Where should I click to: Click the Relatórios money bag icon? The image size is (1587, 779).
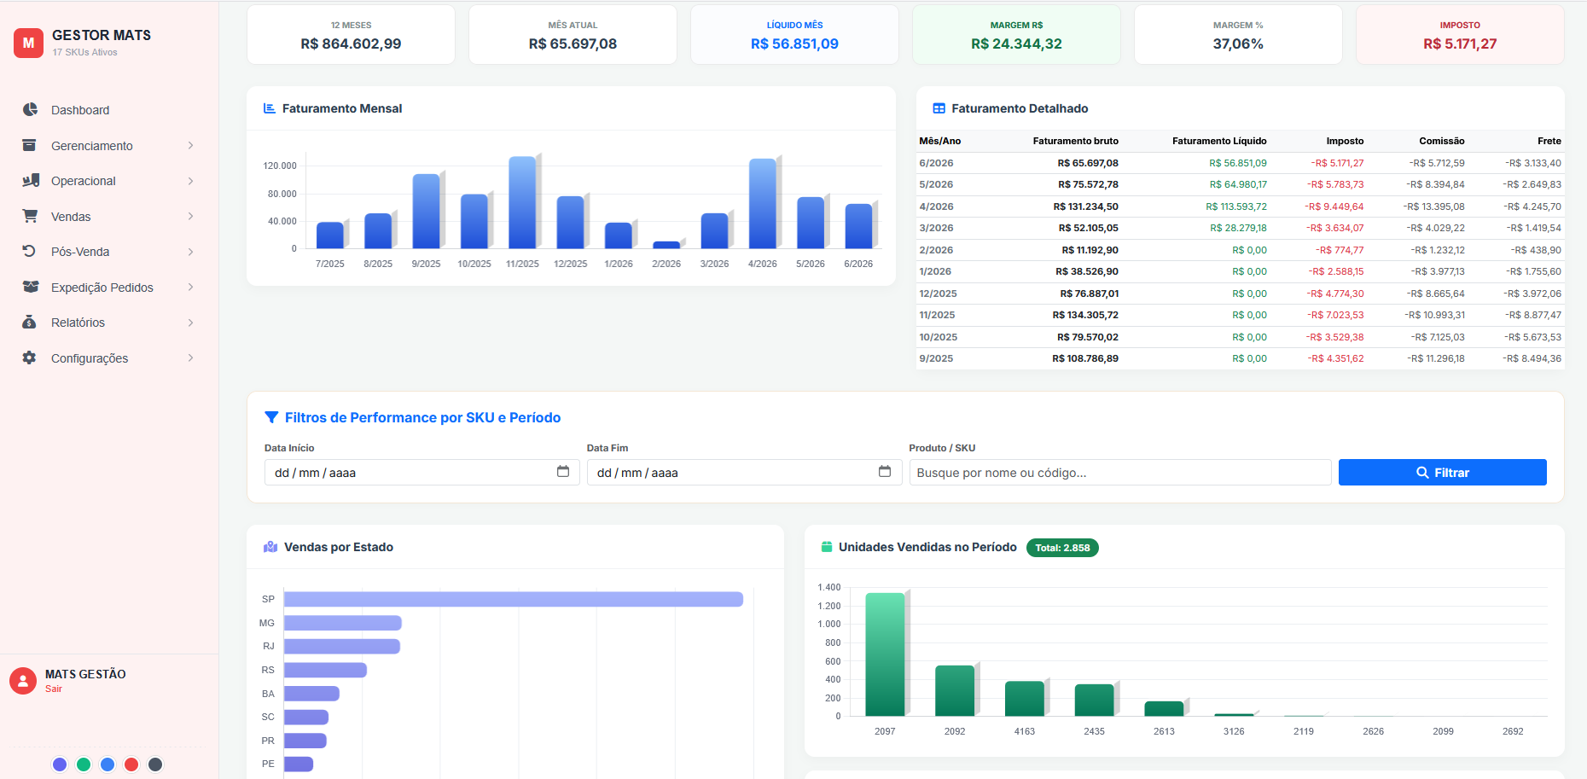coord(29,323)
